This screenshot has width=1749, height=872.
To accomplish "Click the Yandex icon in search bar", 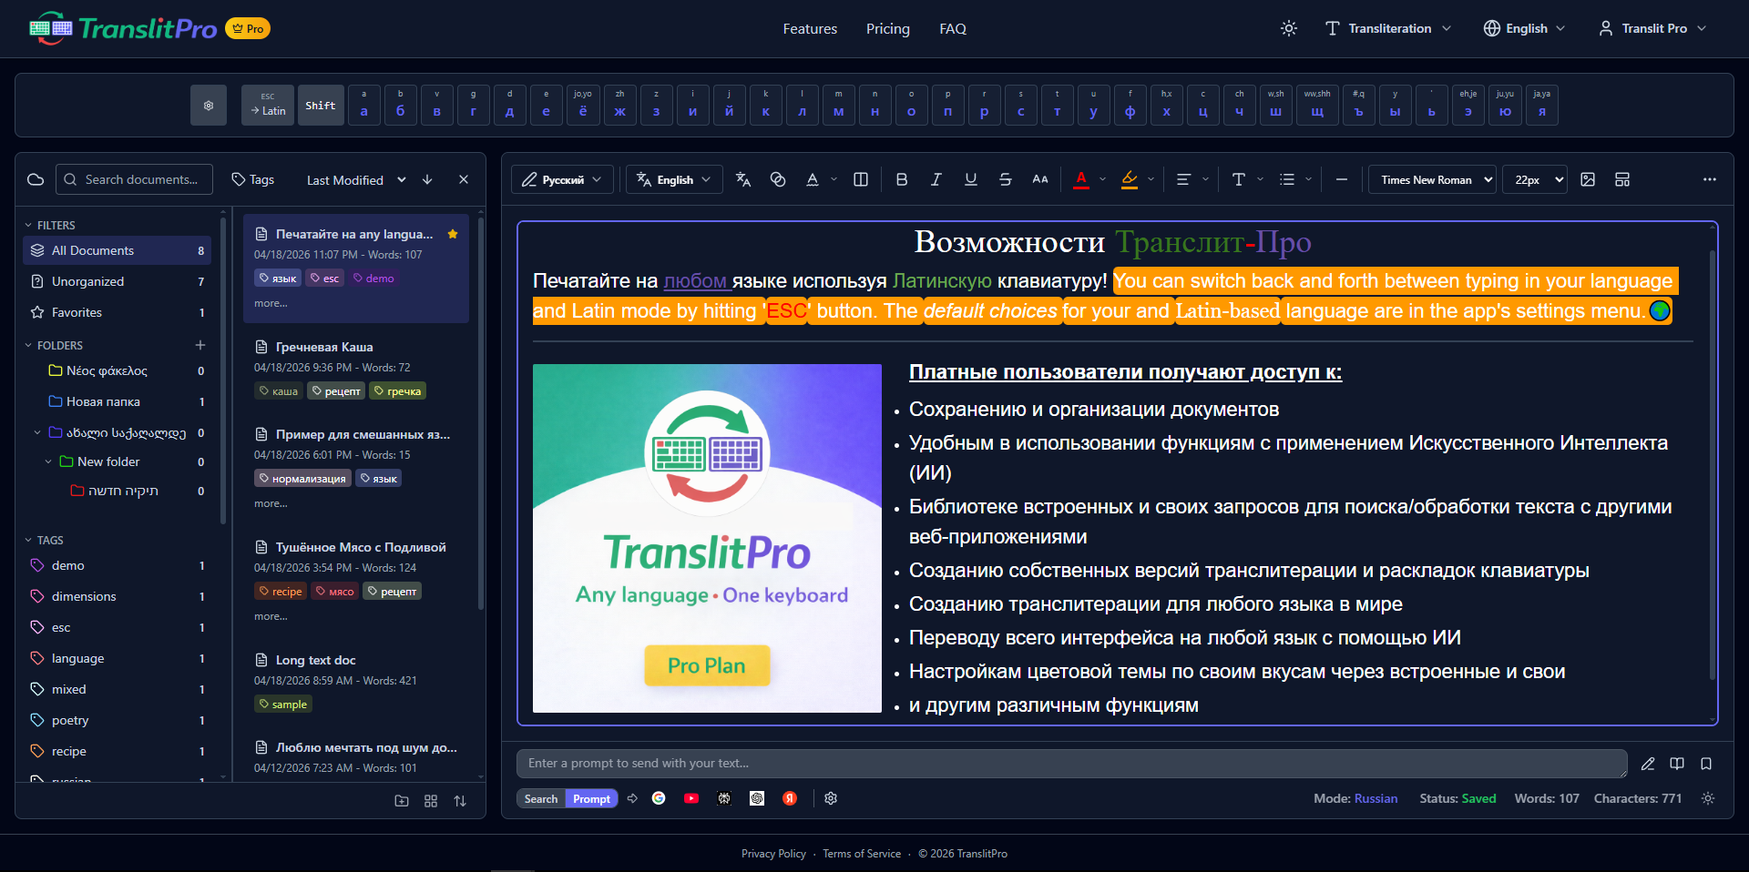I will (790, 798).
